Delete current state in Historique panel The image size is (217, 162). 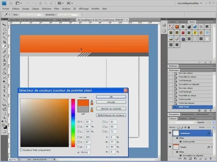point(211,111)
